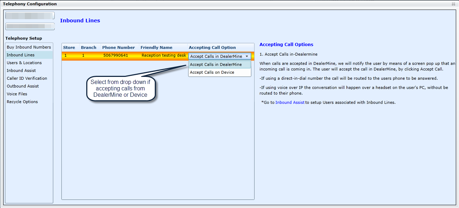This screenshot has height=208, width=459.
Task: Click the Accepting Call Option column header
Action: tap(212, 47)
